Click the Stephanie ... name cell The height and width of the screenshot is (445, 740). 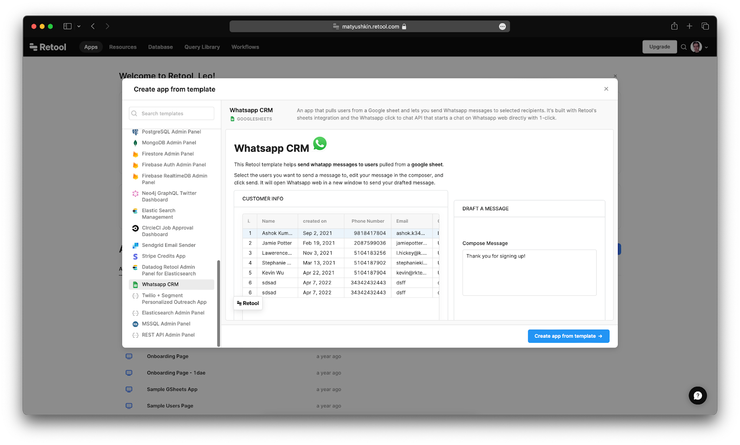tap(277, 263)
